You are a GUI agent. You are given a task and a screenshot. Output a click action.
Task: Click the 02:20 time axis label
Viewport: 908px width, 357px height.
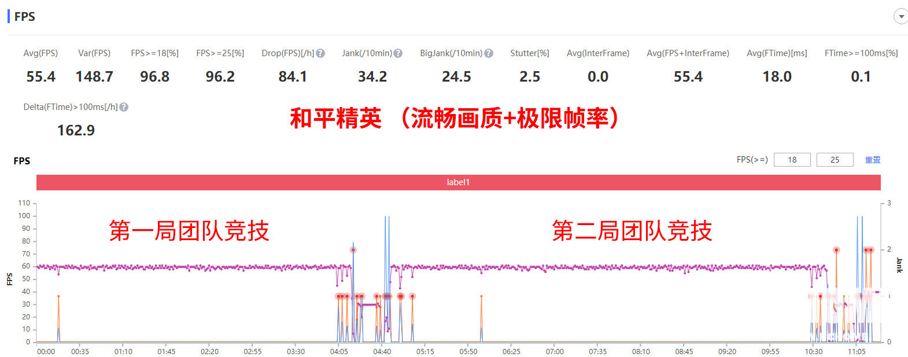[209, 351]
